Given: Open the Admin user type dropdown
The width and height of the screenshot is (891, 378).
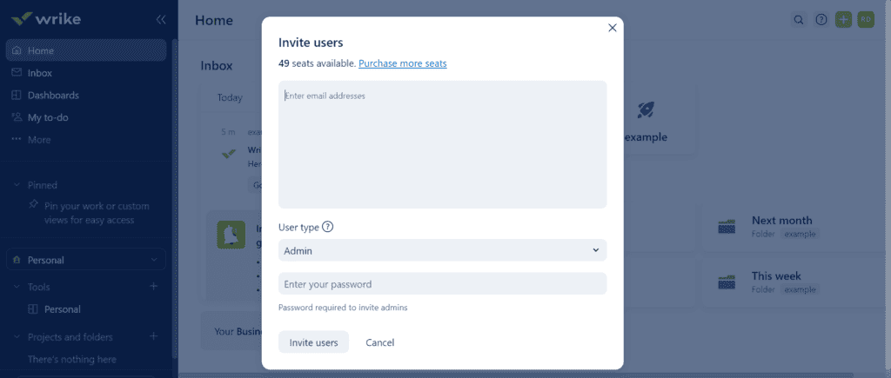Looking at the screenshot, I should pyautogui.click(x=443, y=250).
